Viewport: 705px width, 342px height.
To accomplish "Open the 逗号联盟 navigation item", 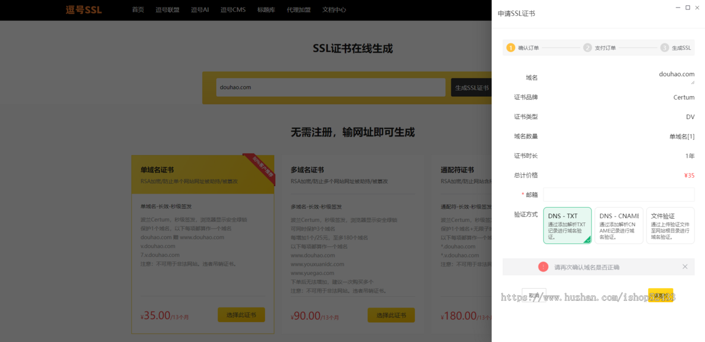I will [x=167, y=10].
